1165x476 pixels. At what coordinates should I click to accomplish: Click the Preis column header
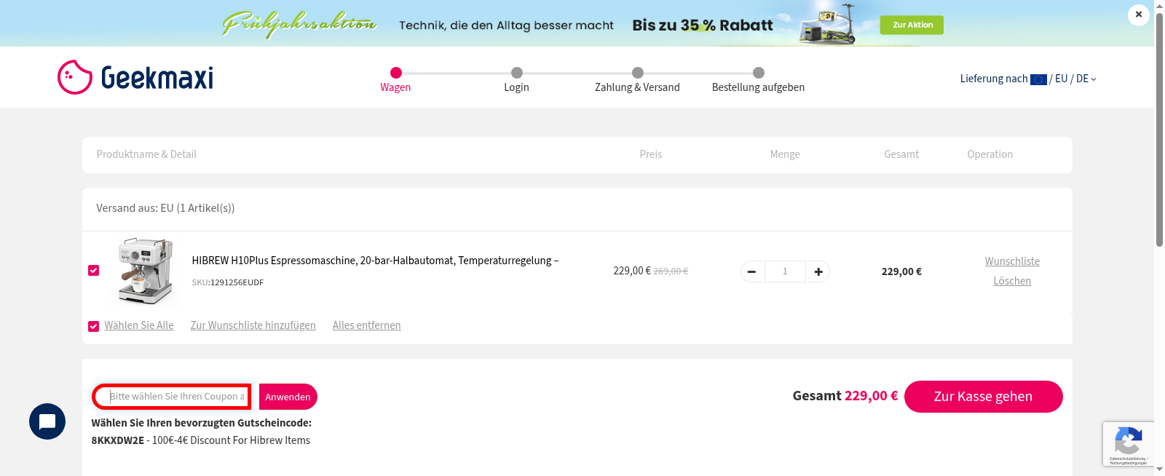651,154
